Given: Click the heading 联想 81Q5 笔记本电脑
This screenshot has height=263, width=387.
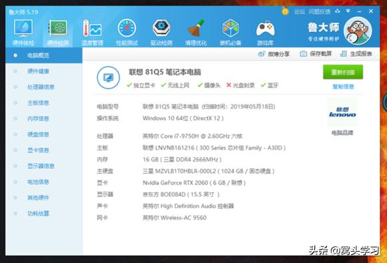Looking at the screenshot, I should coord(165,72).
